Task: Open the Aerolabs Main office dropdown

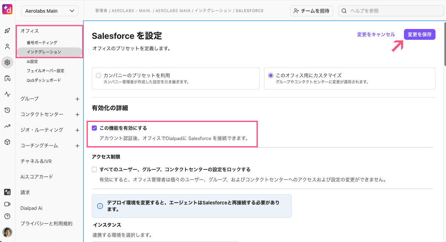Action: coord(50,11)
